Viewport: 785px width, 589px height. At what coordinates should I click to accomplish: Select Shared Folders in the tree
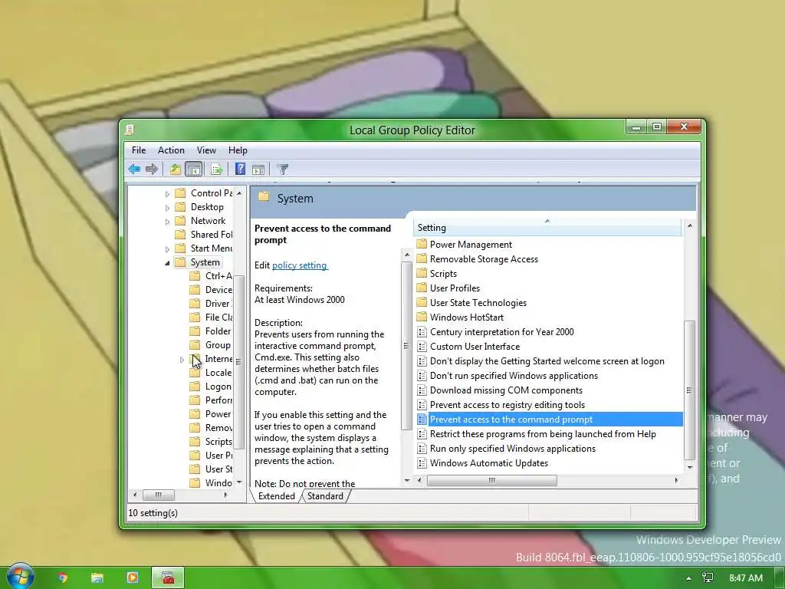click(x=212, y=235)
